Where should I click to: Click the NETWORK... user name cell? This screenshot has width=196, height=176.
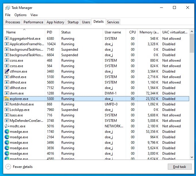[114, 126]
